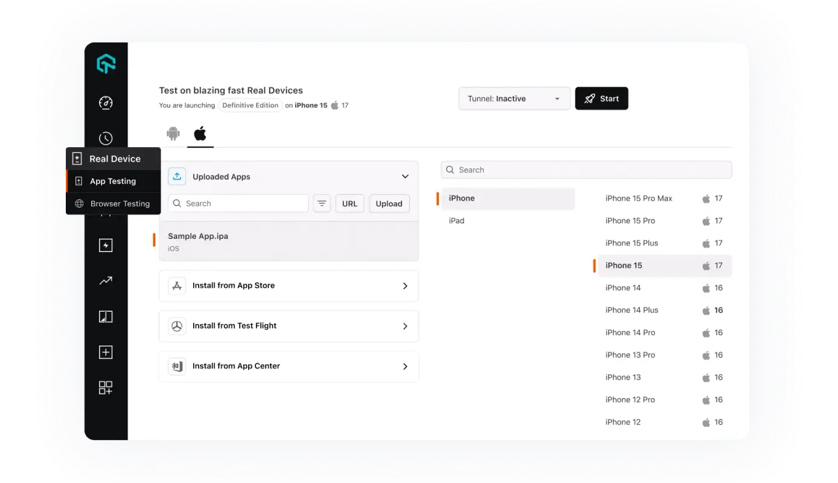Pick the plain iPhone 13 device row
The image size is (838, 483).
[665, 377]
